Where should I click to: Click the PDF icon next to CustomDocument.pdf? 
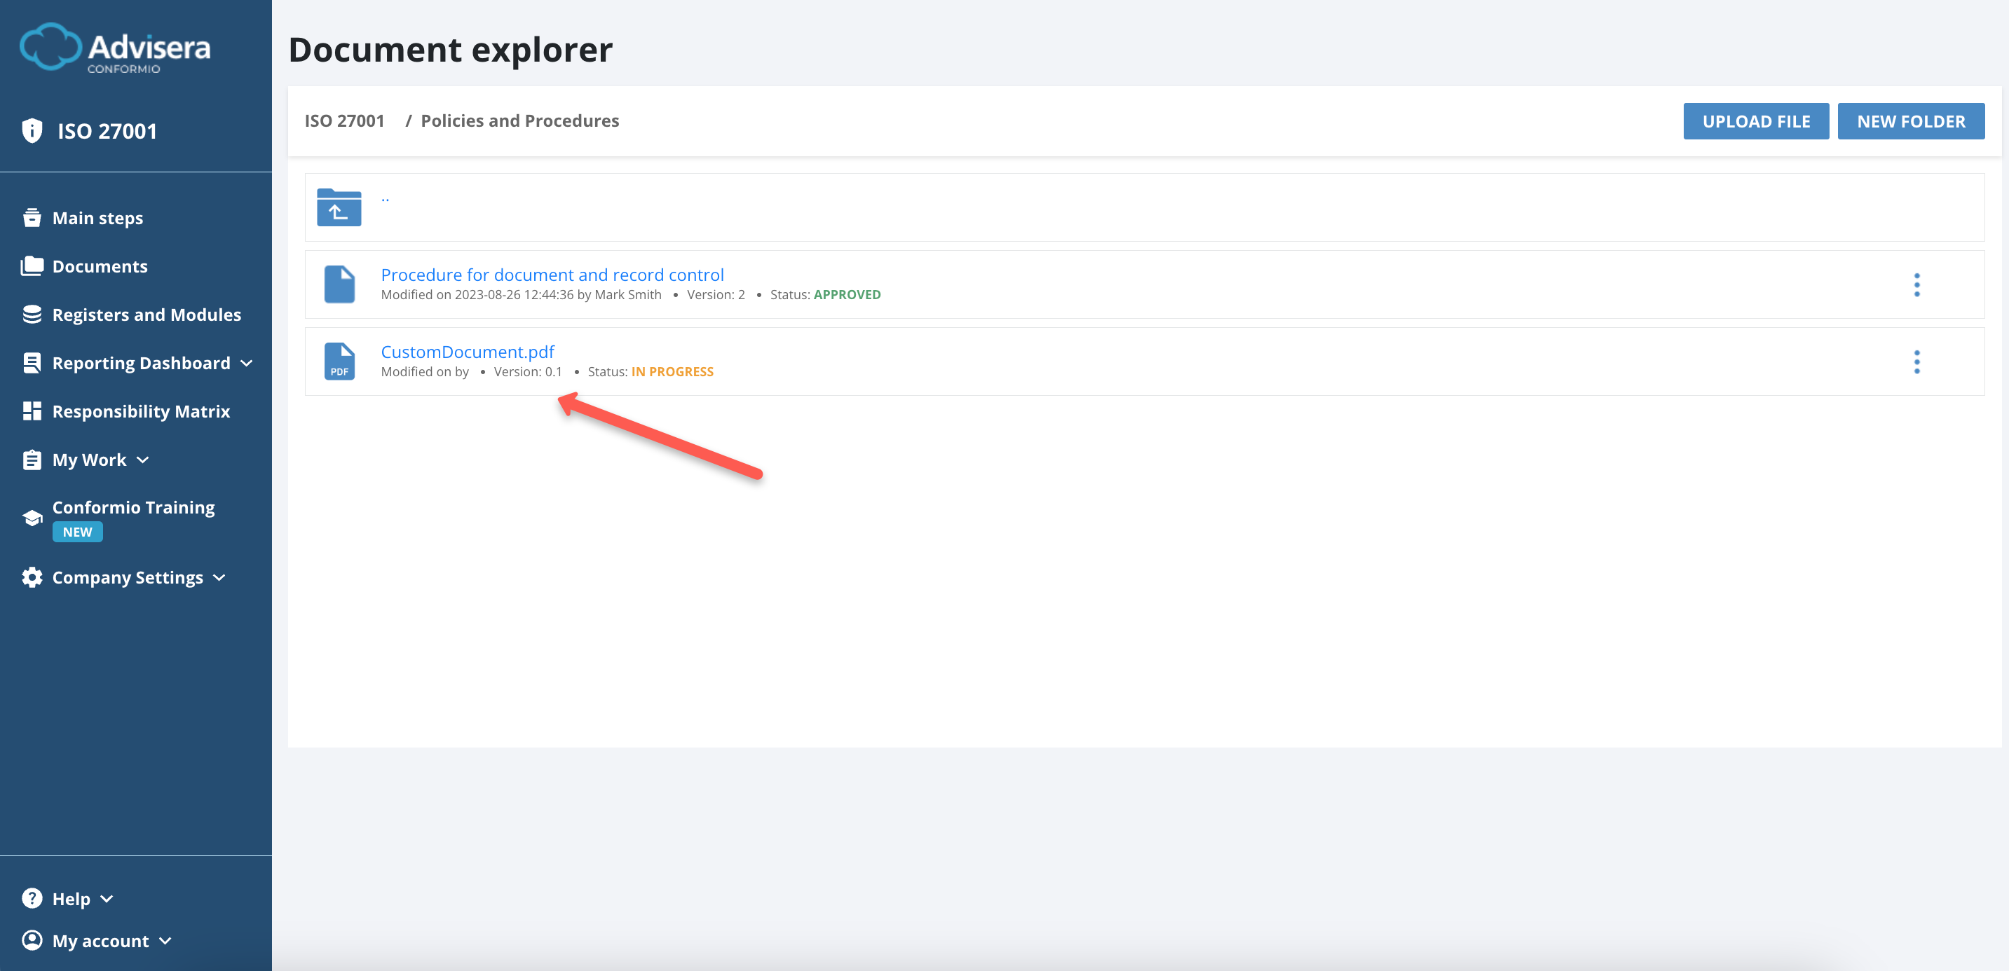tap(339, 361)
